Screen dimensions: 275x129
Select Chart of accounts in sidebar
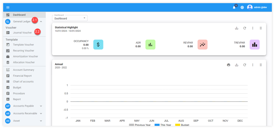[x=23, y=82]
